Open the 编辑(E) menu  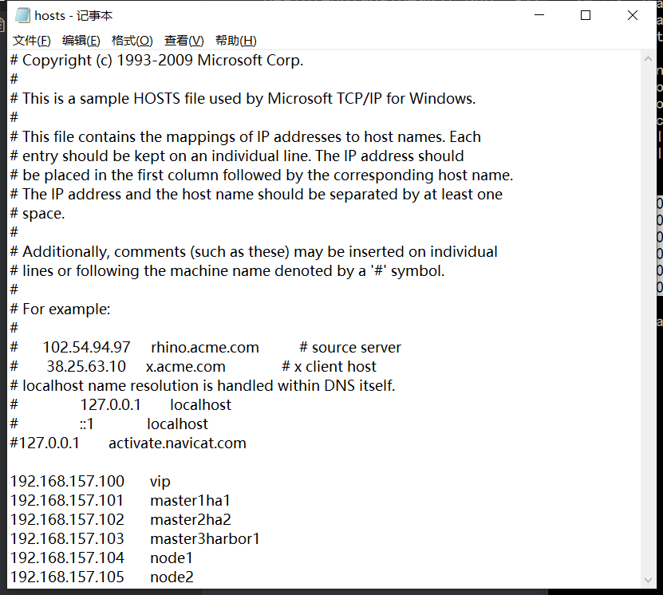coord(81,41)
